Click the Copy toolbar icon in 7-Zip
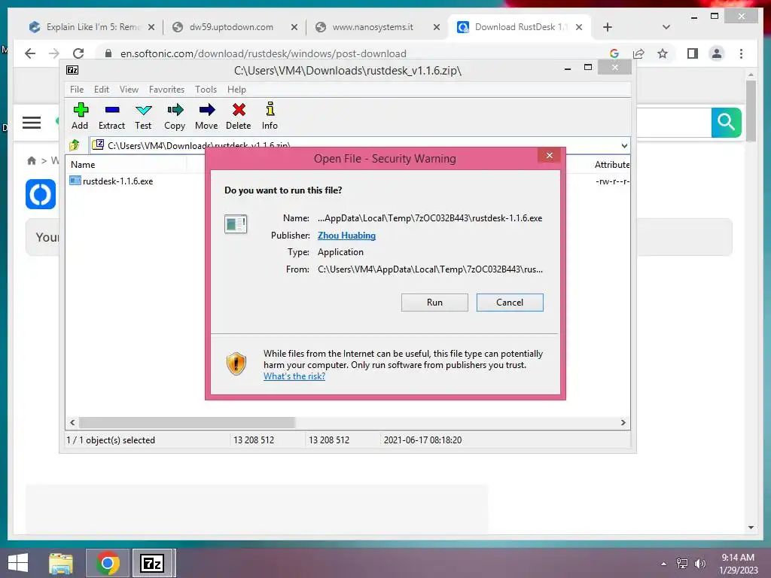Image resolution: width=771 pixels, height=578 pixels. click(x=175, y=110)
